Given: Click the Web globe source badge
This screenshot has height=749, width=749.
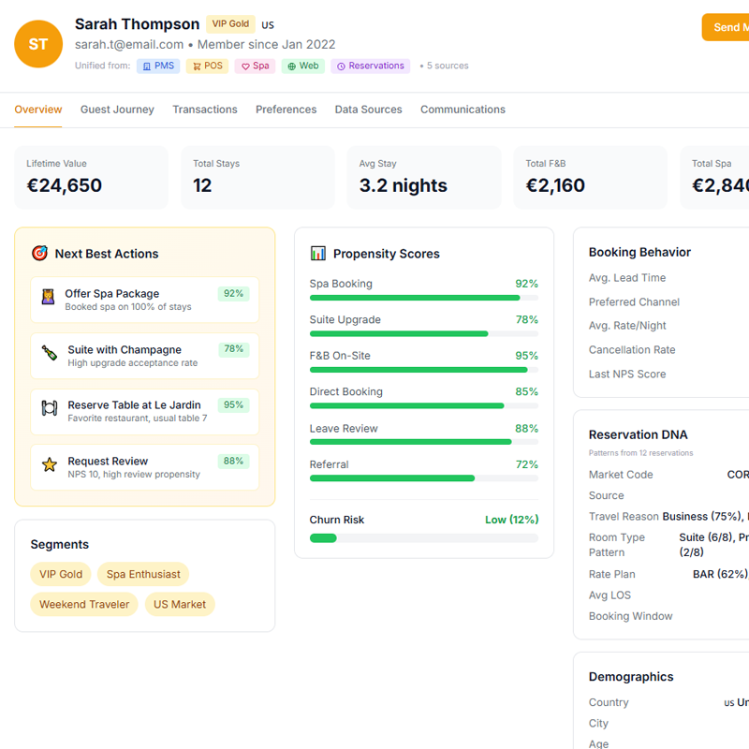Looking at the screenshot, I should (x=302, y=66).
